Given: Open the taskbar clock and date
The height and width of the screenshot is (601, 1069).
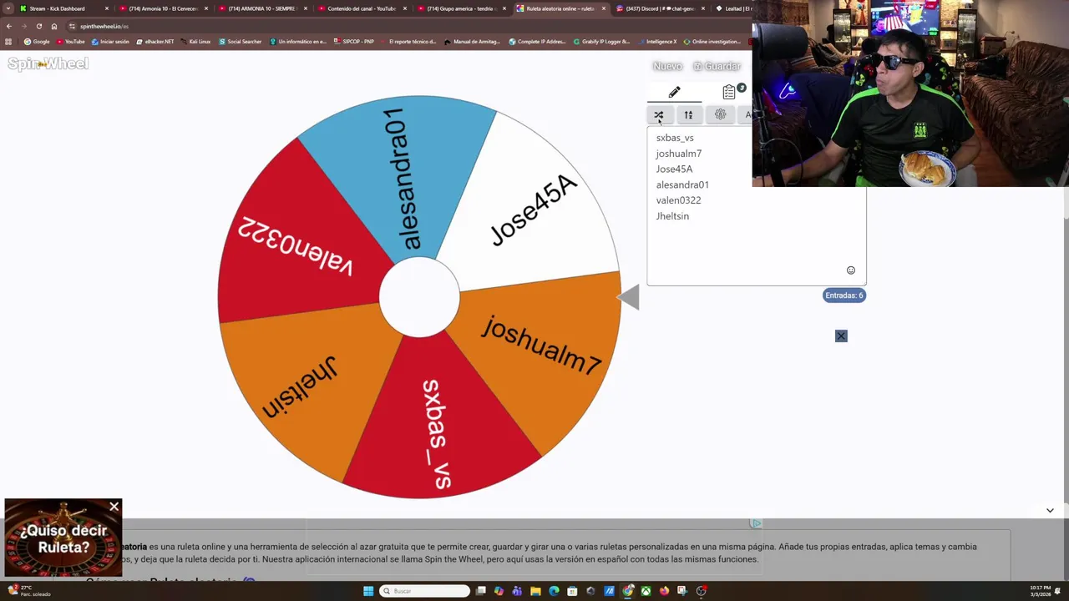Looking at the screenshot, I should [1041, 591].
